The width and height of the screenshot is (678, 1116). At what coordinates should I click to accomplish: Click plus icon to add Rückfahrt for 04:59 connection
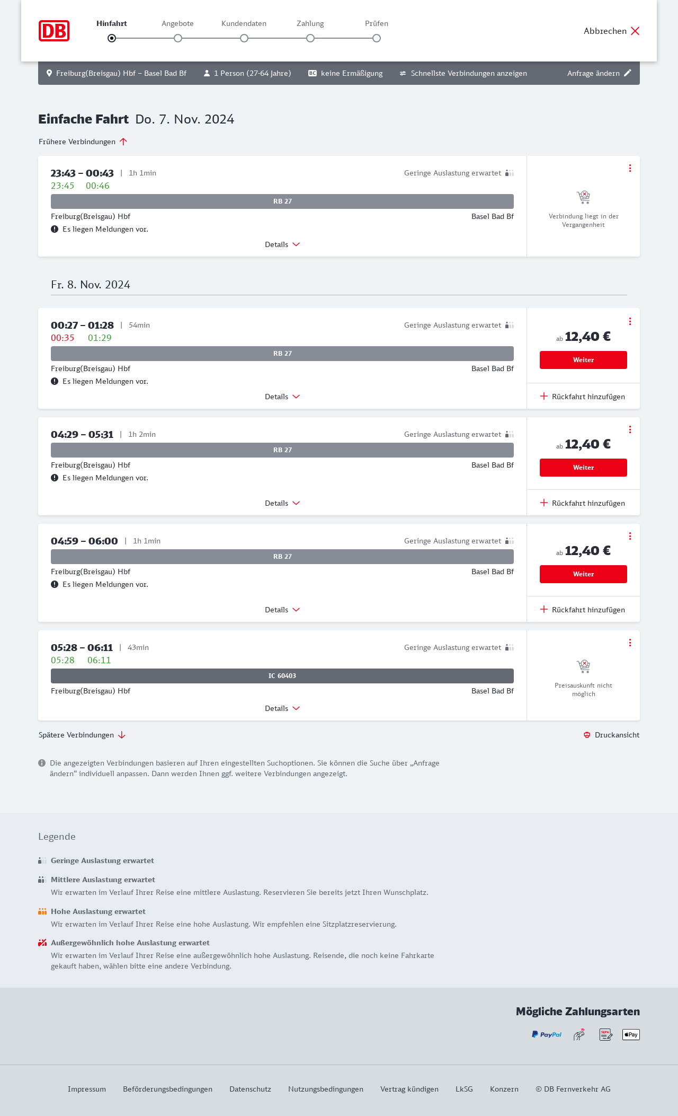[544, 610]
